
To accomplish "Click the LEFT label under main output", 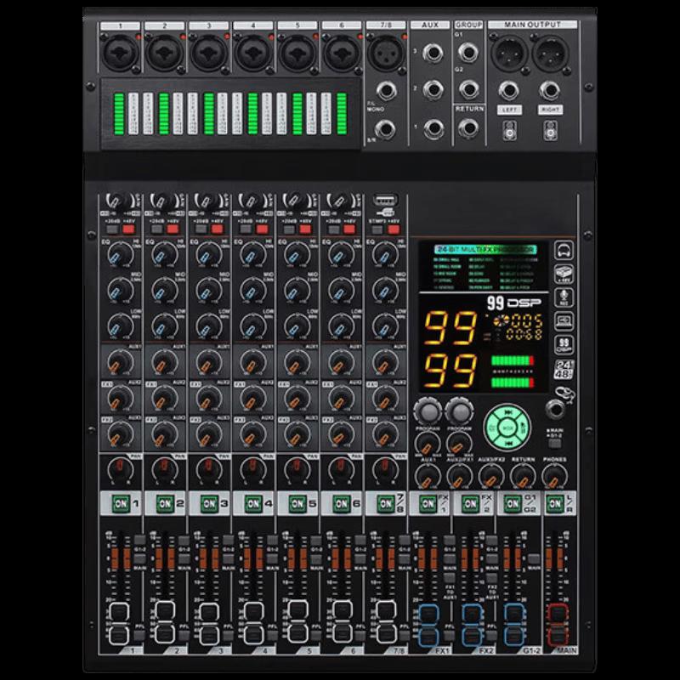I will 509,110.
